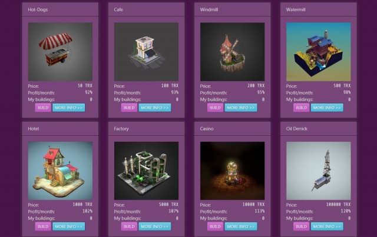Click the Factory card title

121,129
